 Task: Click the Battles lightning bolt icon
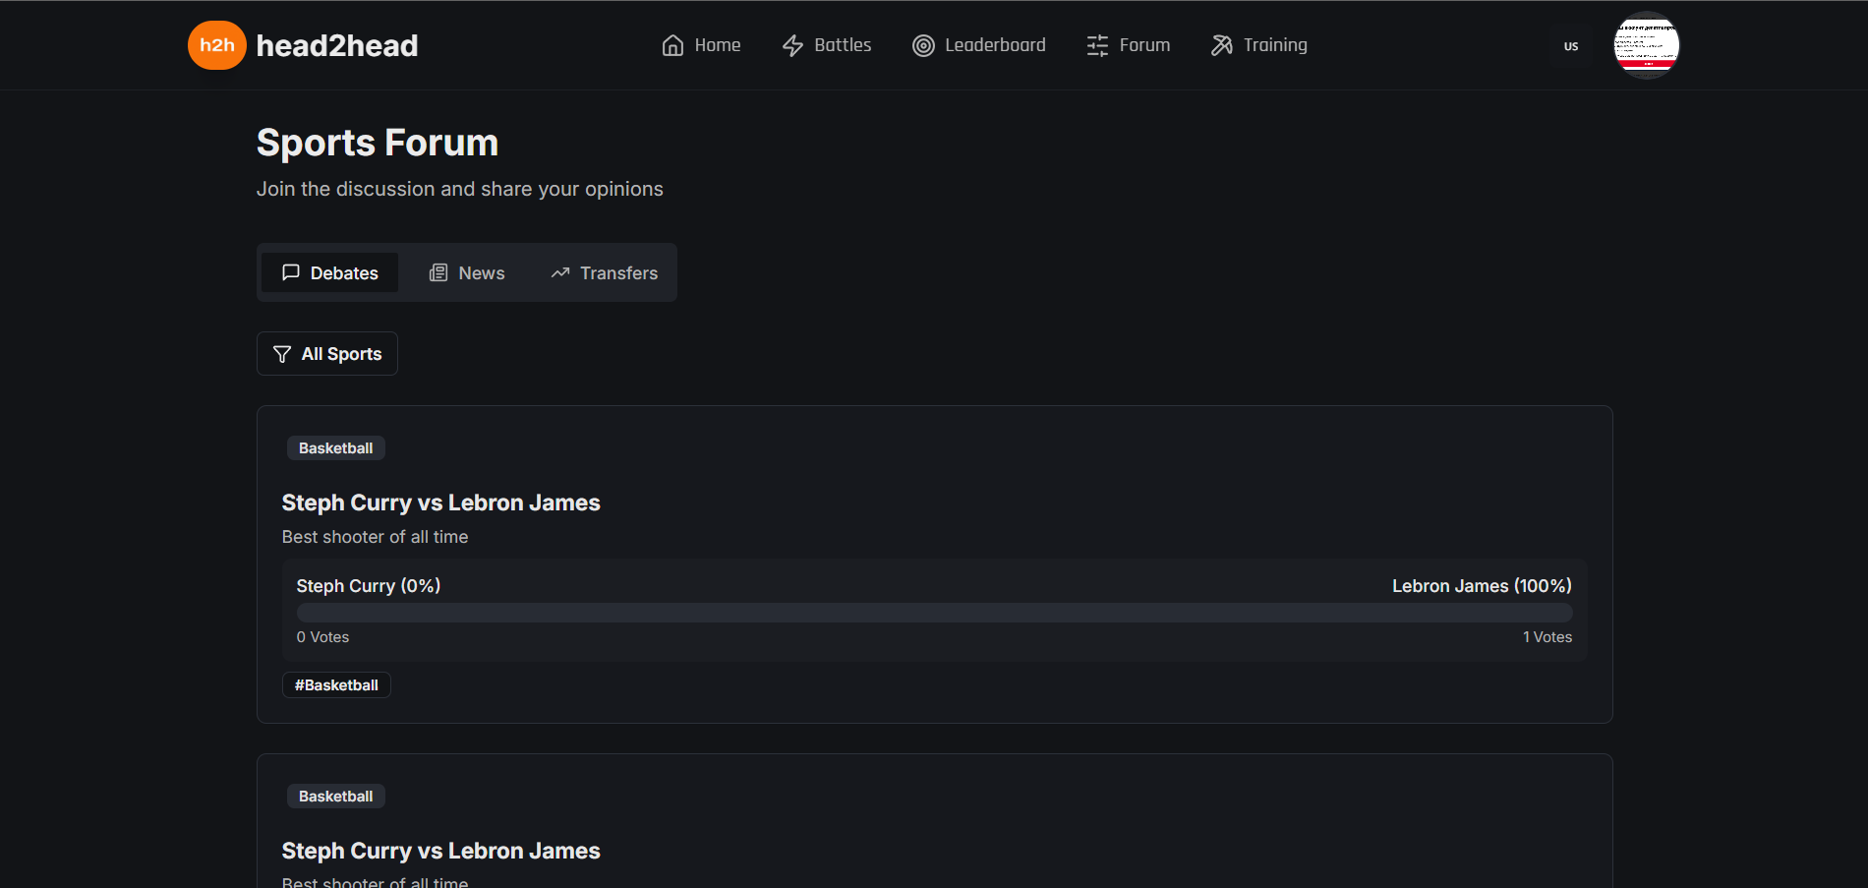(792, 45)
